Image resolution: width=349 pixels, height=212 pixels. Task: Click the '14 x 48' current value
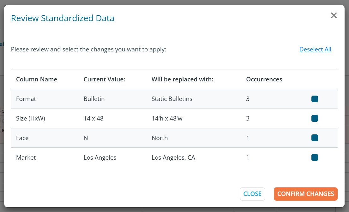(93, 119)
